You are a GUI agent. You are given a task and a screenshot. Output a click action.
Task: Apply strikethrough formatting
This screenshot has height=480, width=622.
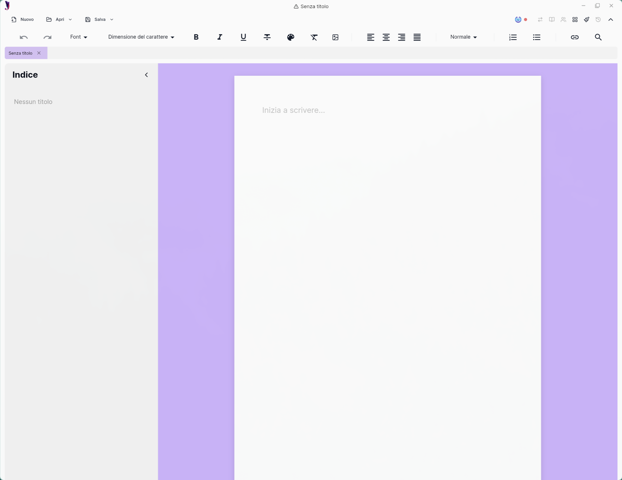coord(267,37)
